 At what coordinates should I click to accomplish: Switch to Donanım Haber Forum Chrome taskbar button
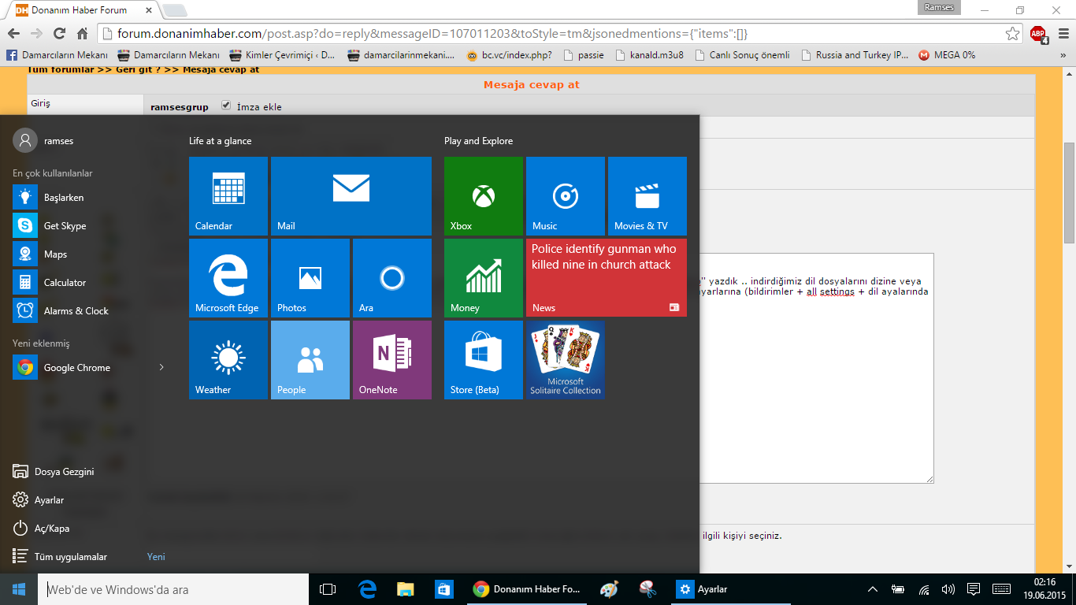pyautogui.click(x=526, y=589)
